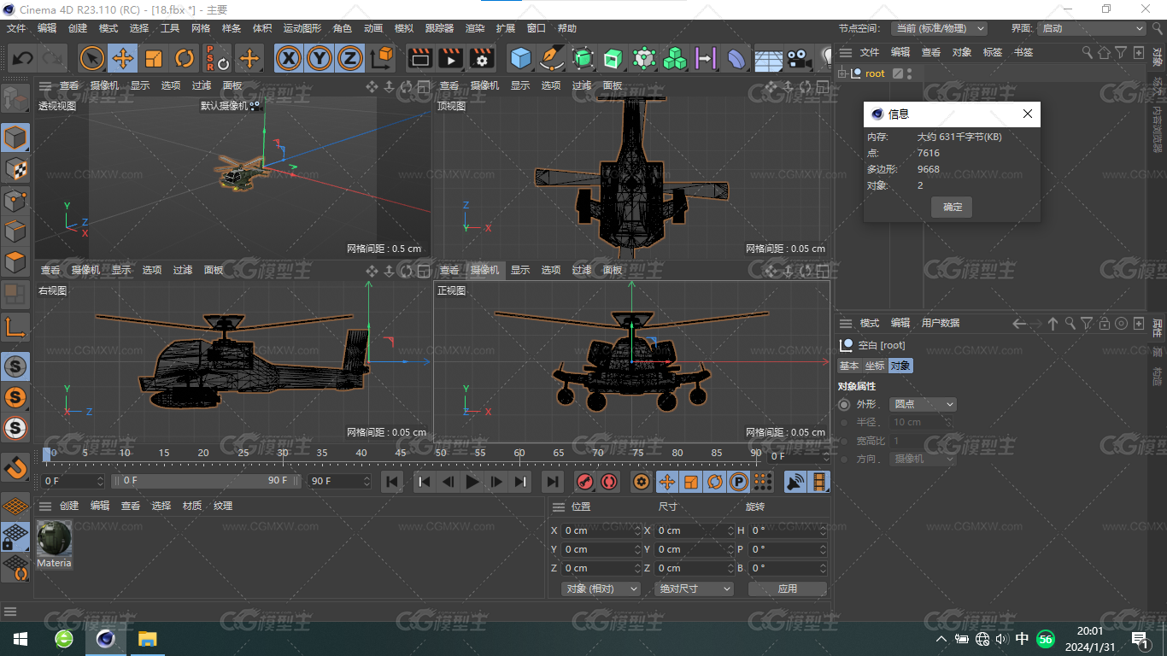Open the interface layout dropdown
Viewport: 1167px width, 656px height.
[x=1093, y=28]
